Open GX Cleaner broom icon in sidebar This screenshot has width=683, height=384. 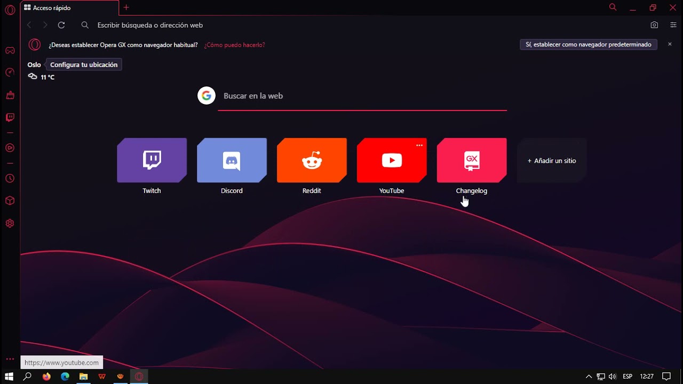[x=10, y=95]
